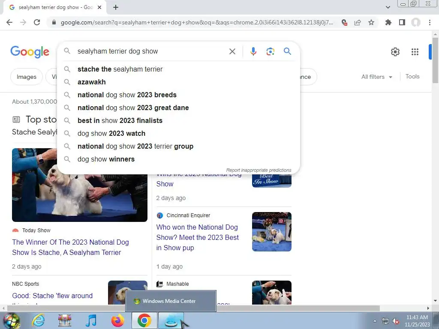Click Report inappropriate predictions
The height and width of the screenshot is (329, 439).
pos(259,170)
